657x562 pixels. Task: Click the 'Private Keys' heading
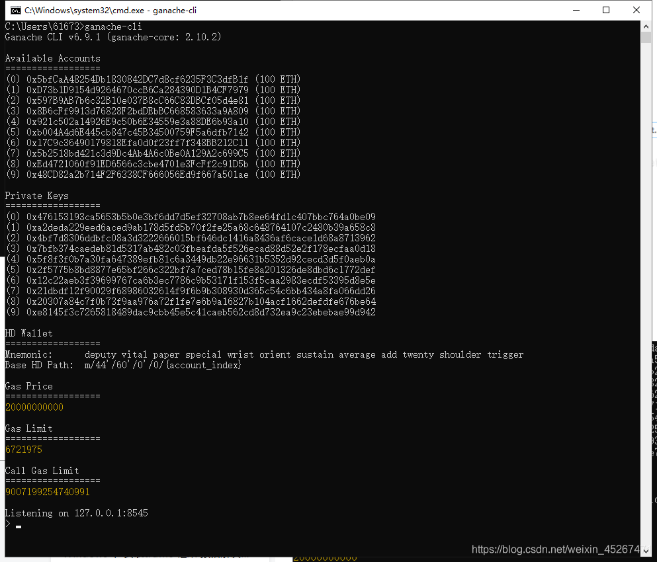pos(37,196)
